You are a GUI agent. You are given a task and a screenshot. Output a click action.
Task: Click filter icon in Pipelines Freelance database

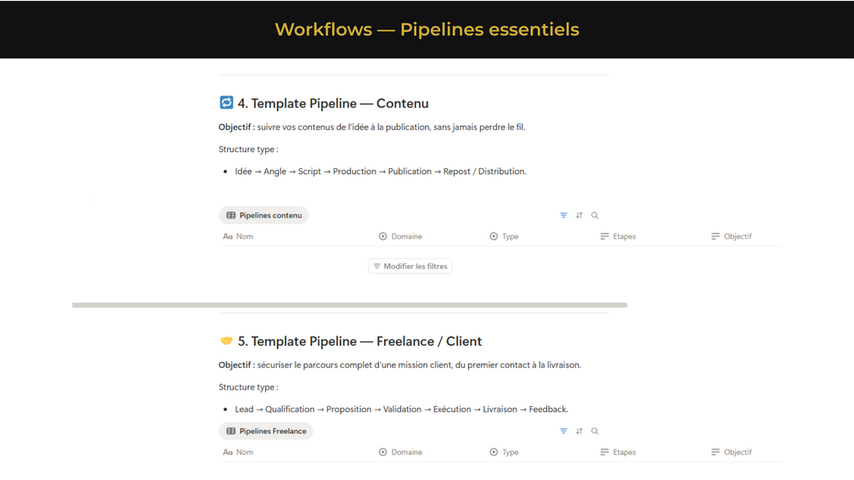point(563,432)
